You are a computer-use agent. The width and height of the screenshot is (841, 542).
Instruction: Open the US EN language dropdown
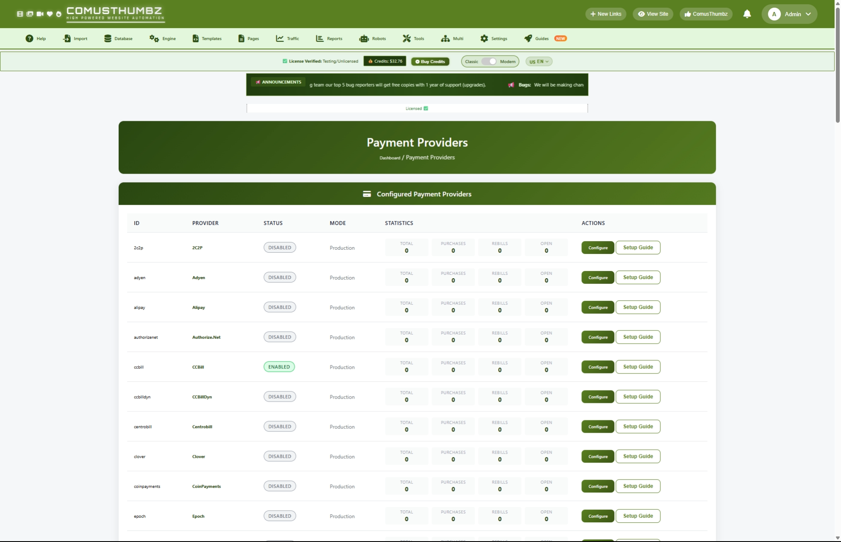tap(539, 61)
